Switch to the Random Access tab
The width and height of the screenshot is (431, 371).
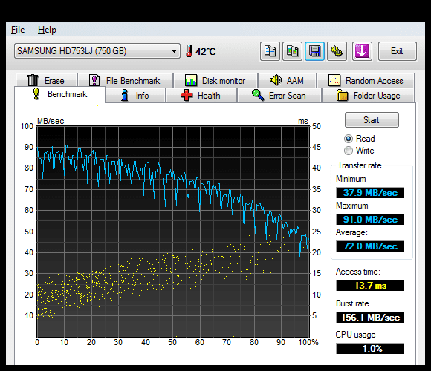tap(366, 81)
